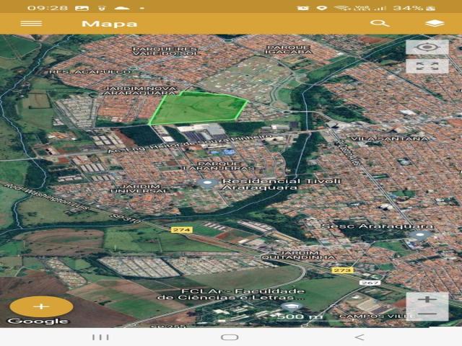The width and height of the screenshot is (462, 346).
Task: Tap the PARQUE IGAÇABA label
Action: [x=288, y=50]
